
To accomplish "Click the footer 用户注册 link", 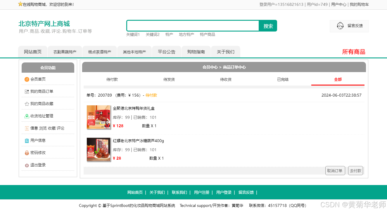I will (202, 193).
